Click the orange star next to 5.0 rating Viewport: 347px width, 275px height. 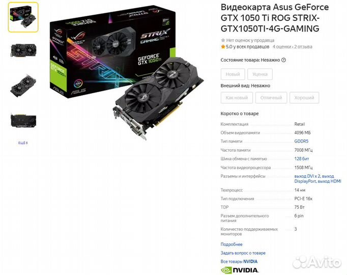223,47
